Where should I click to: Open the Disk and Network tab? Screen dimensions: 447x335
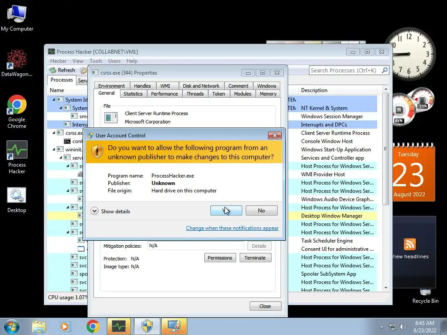(201, 86)
